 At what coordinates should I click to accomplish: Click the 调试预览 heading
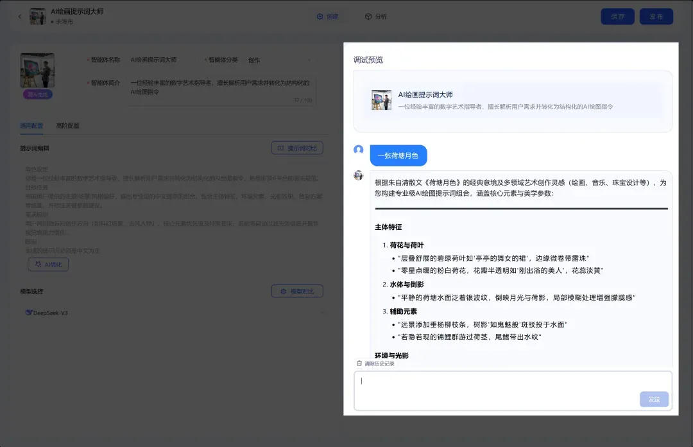[x=368, y=60]
